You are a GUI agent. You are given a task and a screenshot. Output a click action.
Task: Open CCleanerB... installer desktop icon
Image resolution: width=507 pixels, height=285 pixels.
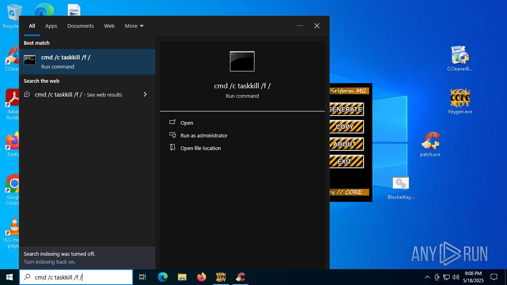(x=460, y=58)
